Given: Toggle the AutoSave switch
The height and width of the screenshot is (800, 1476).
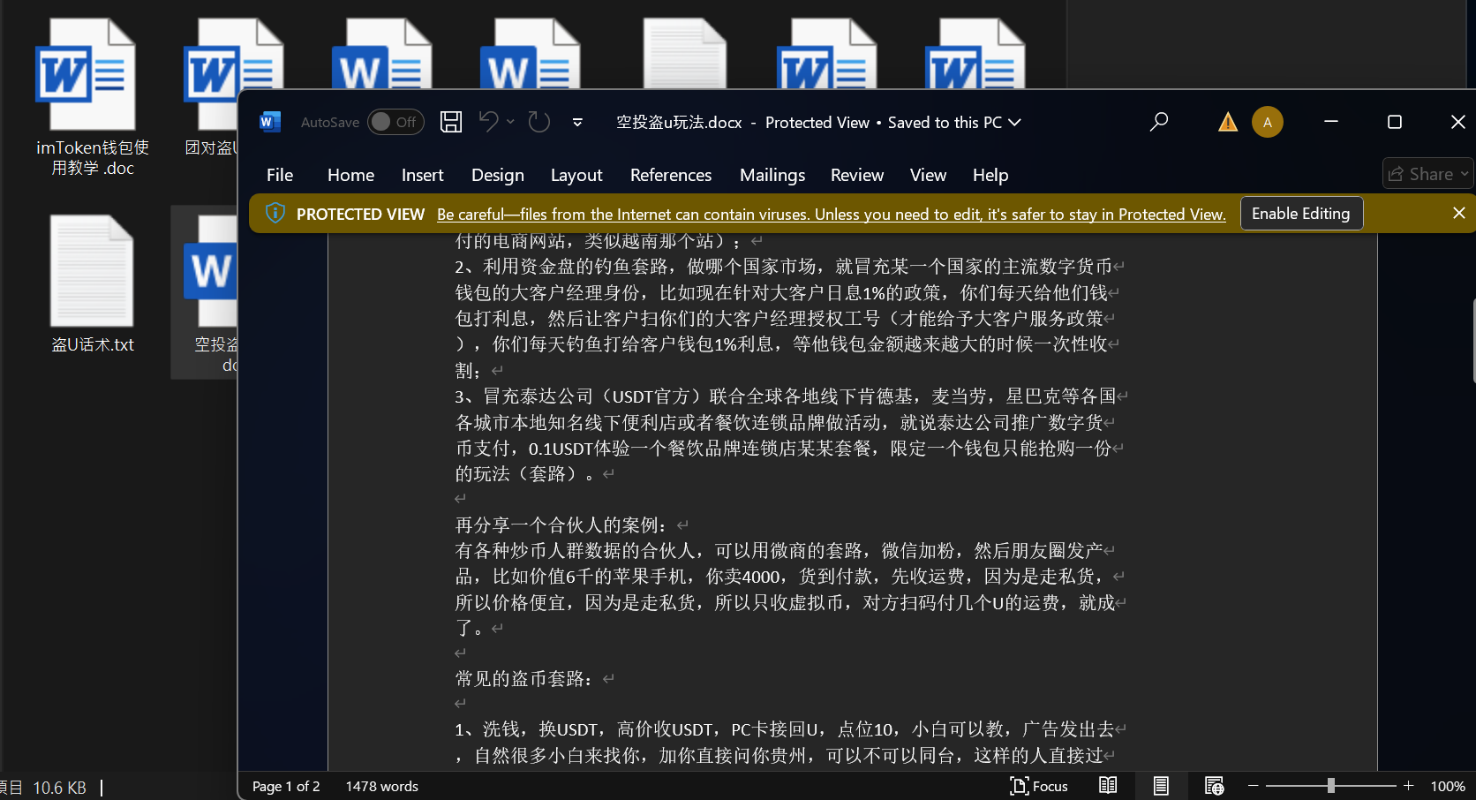Looking at the screenshot, I should pos(395,122).
